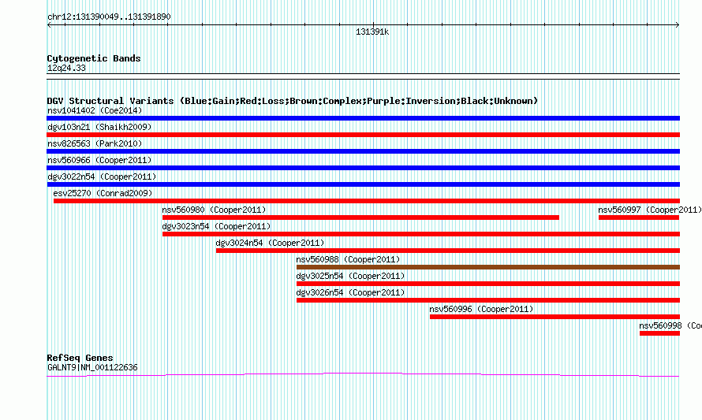This screenshot has width=702, height=420.
Task: Click the short red bar under nsv560998
Action: point(659,333)
